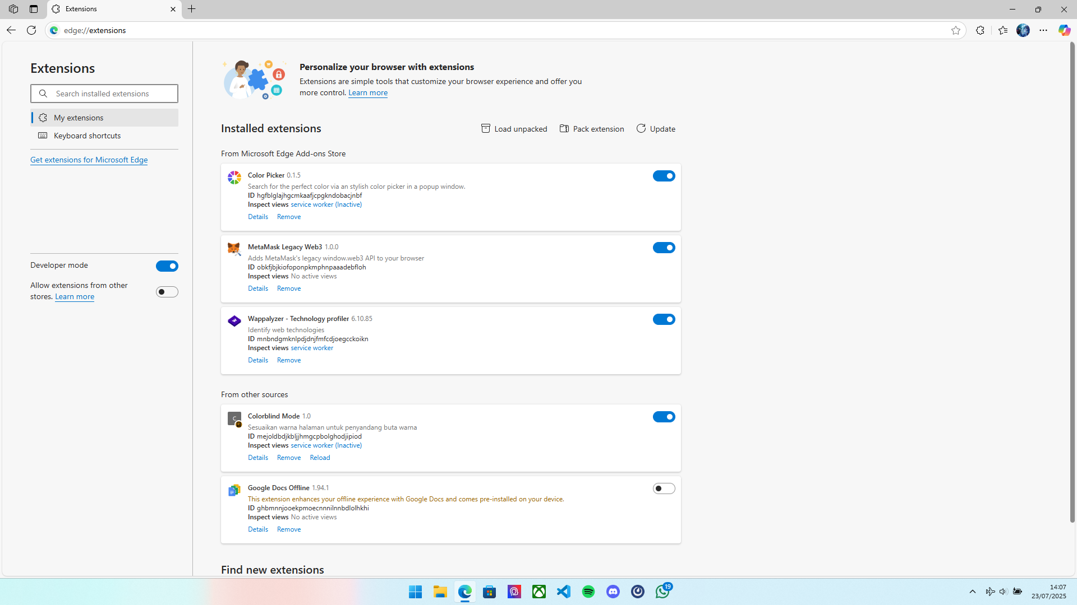Refresh the page
Image resolution: width=1077 pixels, height=605 pixels.
(x=31, y=30)
